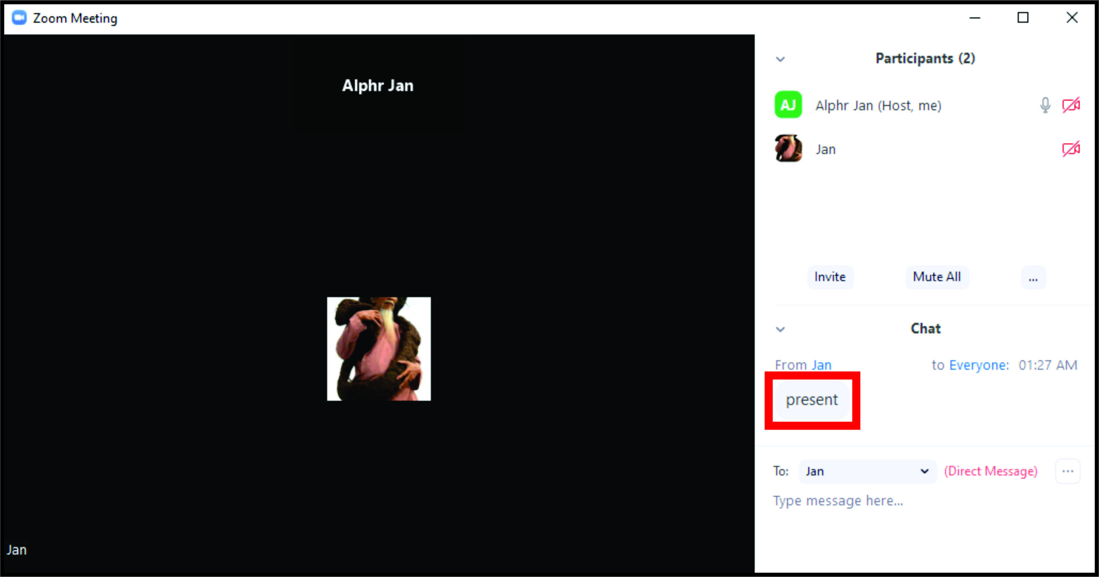Click Alphr Jan's crossed-out camera icon

pyautogui.click(x=1071, y=105)
